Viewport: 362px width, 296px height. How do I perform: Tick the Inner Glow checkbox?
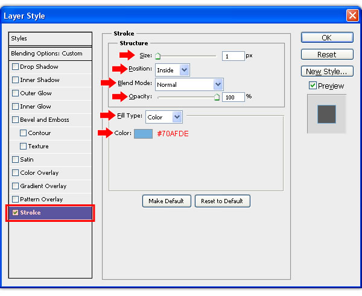tap(15, 106)
